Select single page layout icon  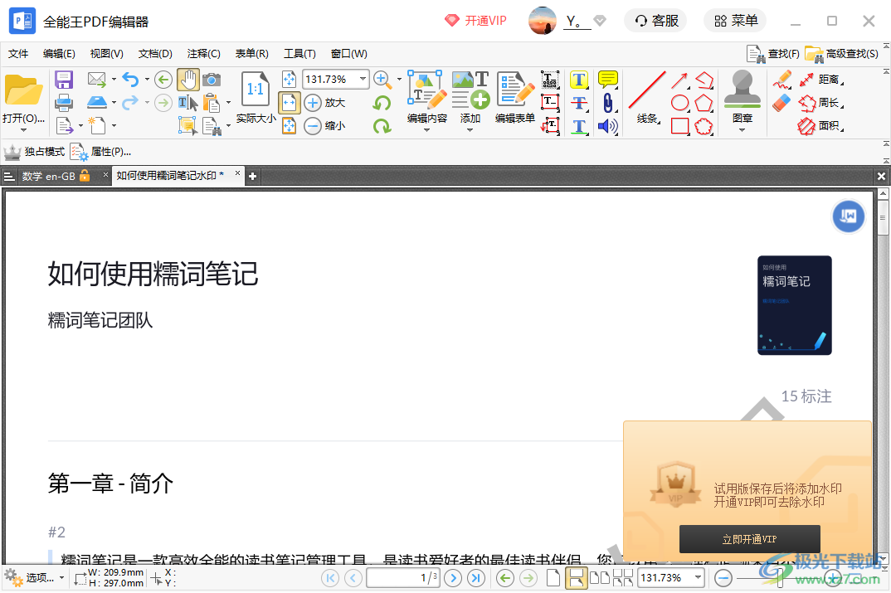[x=553, y=578]
